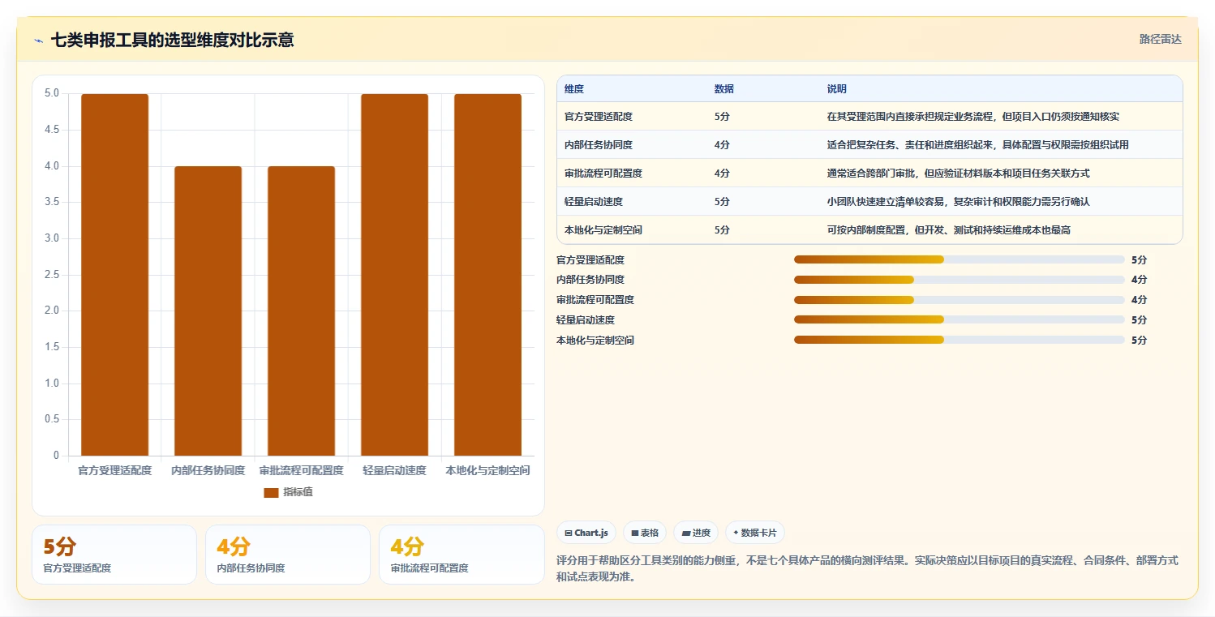Click 内部任务协同度 cell in table
The image size is (1215, 617).
point(599,145)
